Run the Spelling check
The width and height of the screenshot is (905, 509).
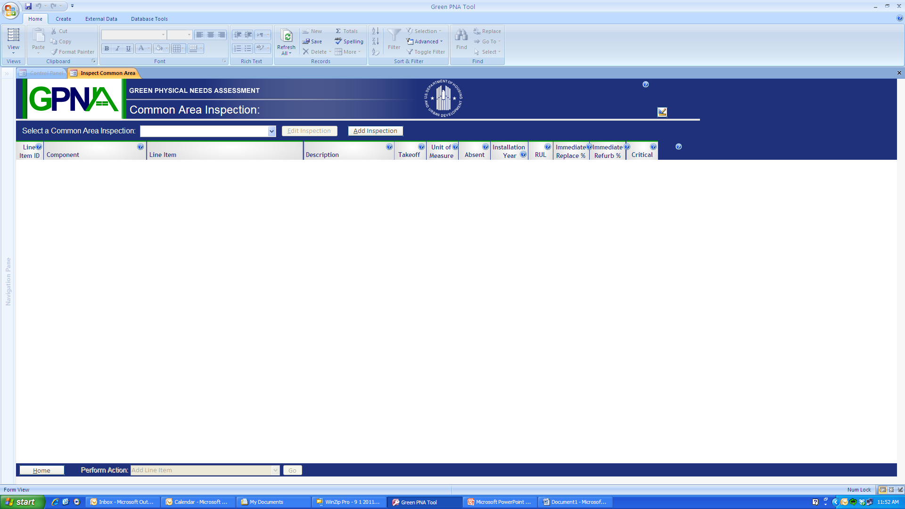tap(349, 41)
